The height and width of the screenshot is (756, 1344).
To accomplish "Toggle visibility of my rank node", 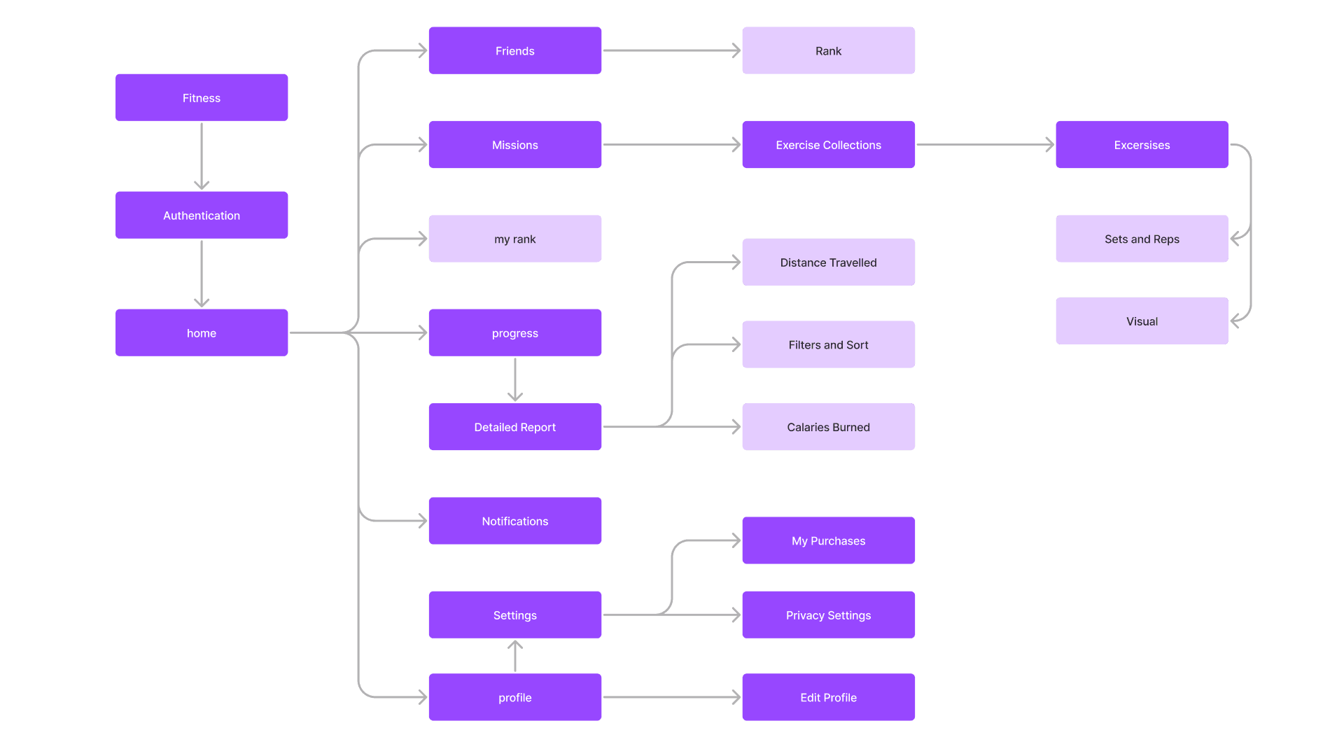I will [516, 239].
